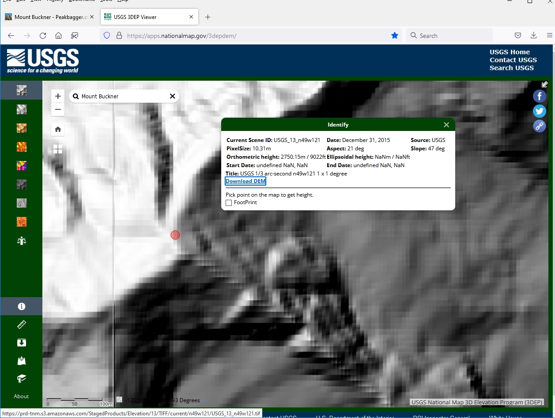Open the USGS Home link
Screen dimensions: 555x418
pyautogui.click(x=510, y=52)
